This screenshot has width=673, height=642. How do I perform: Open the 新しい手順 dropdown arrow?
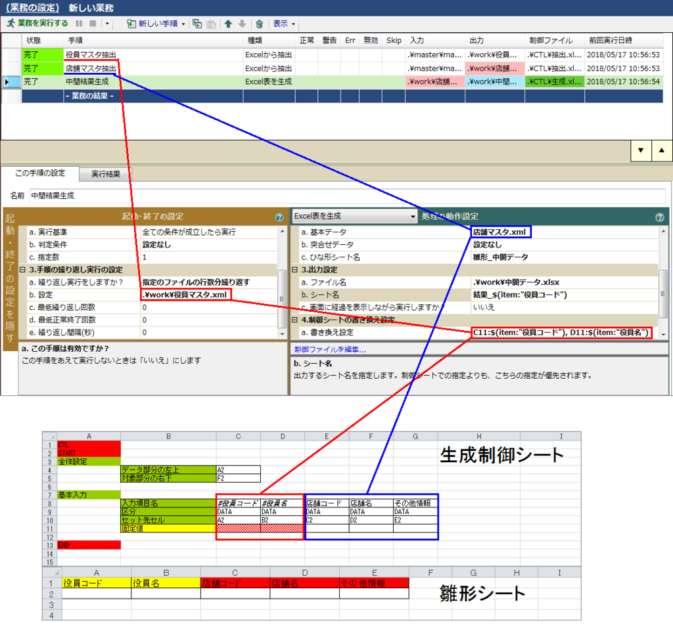[183, 24]
